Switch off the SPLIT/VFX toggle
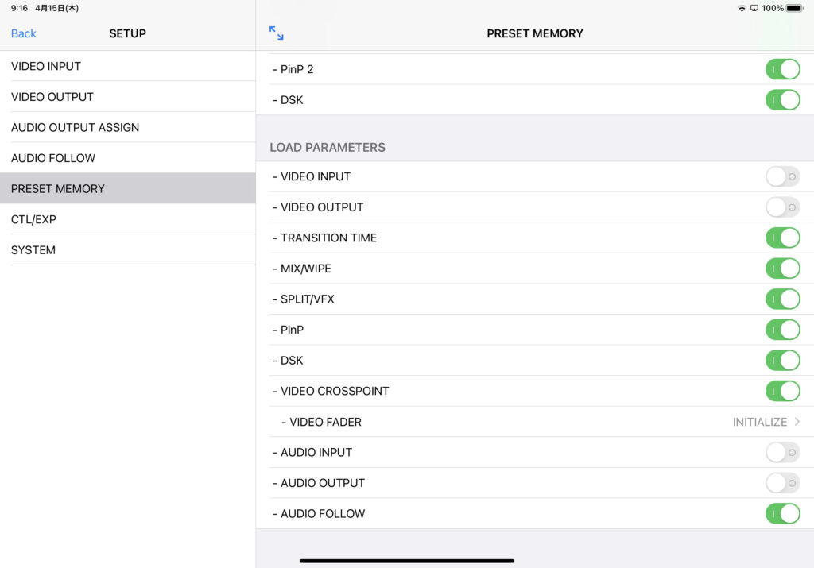Screen dimensions: 814x568 point(782,299)
